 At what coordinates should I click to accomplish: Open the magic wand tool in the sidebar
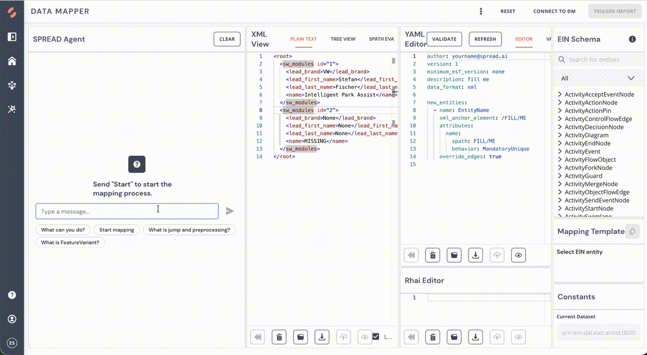12,109
